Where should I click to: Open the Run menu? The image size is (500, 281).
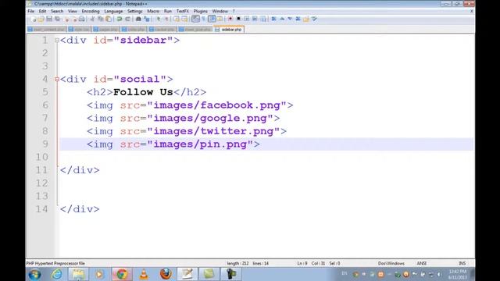coord(168,11)
